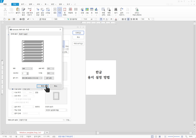
Task: Open 찾기 find binoculars icon
Action: (x=116, y=9)
